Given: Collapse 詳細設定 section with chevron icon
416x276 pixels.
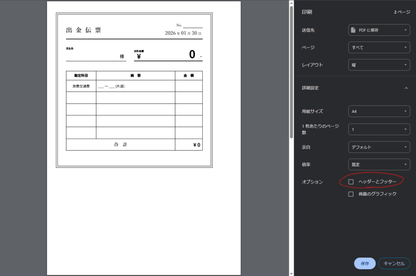Looking at the screenshot, I should (x=406, y=88).
